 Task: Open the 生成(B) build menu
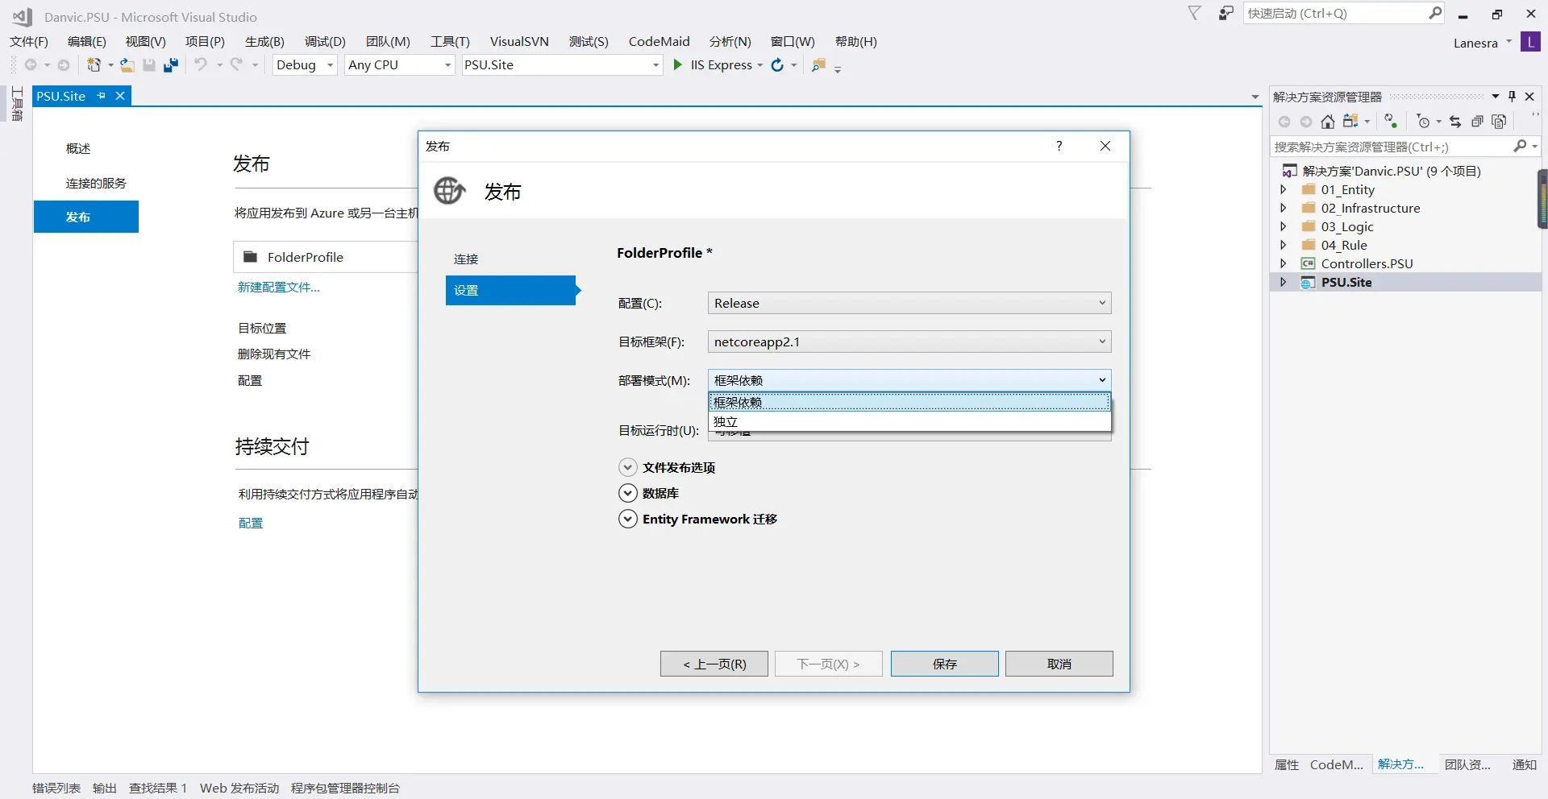pyautogui.click(x=264, y=42)
